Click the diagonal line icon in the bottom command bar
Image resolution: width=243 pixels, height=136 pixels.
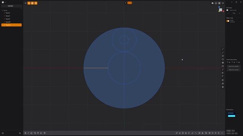(196, 133)
